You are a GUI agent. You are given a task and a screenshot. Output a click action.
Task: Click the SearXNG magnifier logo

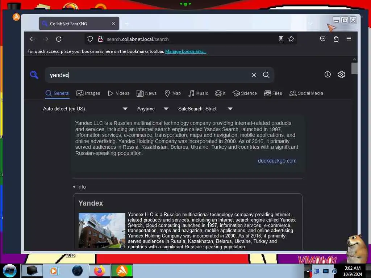click(x=34, y=75)
